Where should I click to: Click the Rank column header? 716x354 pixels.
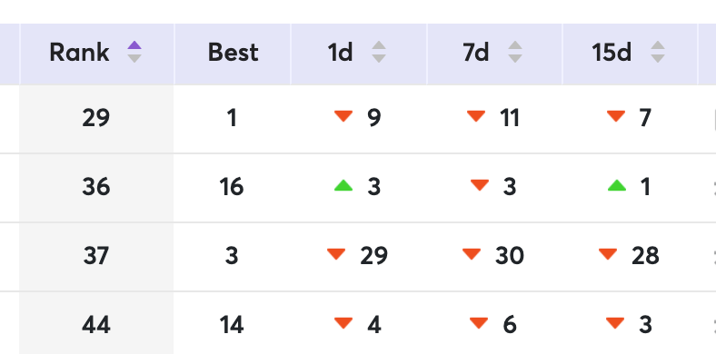click(97, 54)
